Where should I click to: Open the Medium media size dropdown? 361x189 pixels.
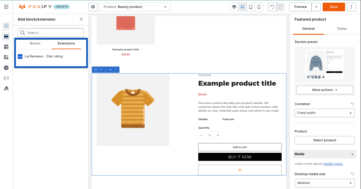(325, 183)
